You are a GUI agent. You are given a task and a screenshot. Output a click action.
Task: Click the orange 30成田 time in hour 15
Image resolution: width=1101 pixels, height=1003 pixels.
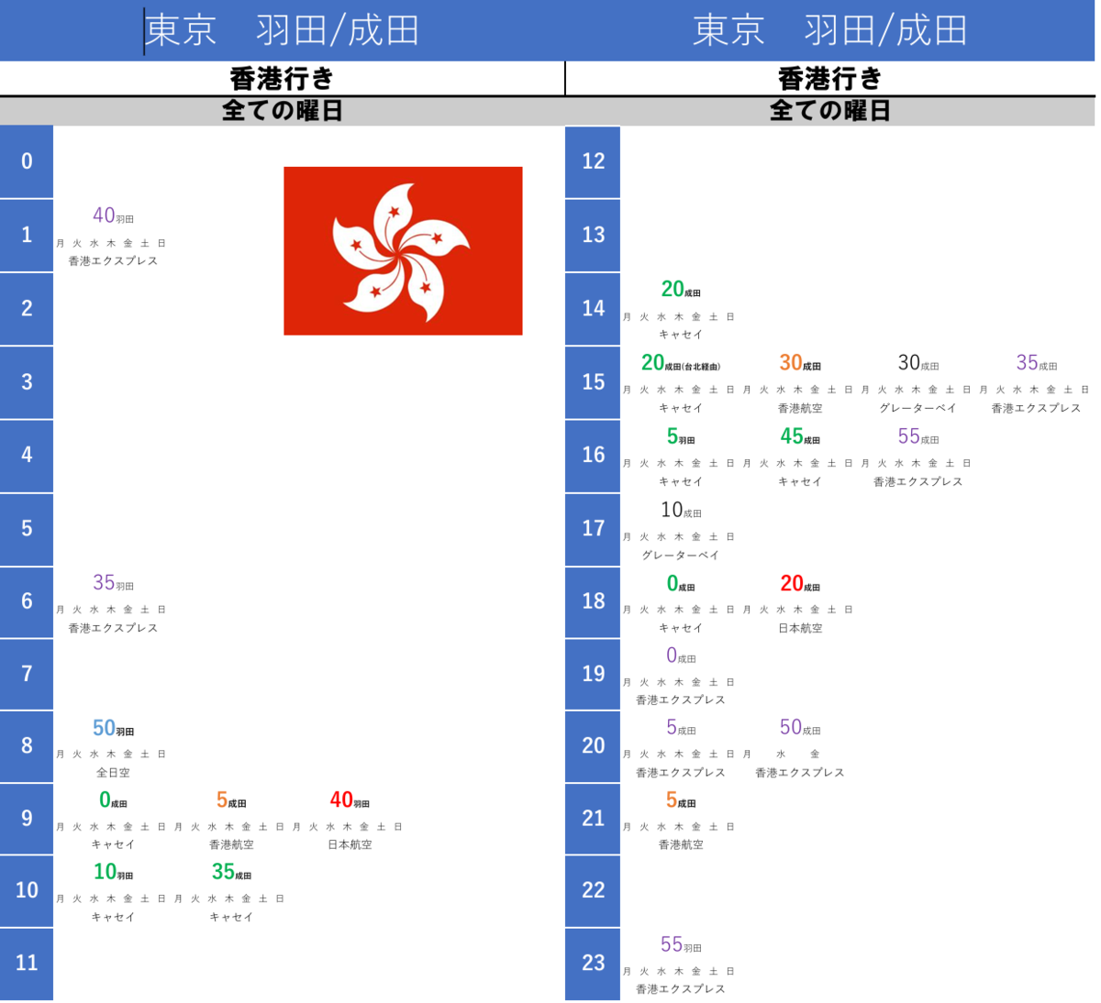point(800,363)
